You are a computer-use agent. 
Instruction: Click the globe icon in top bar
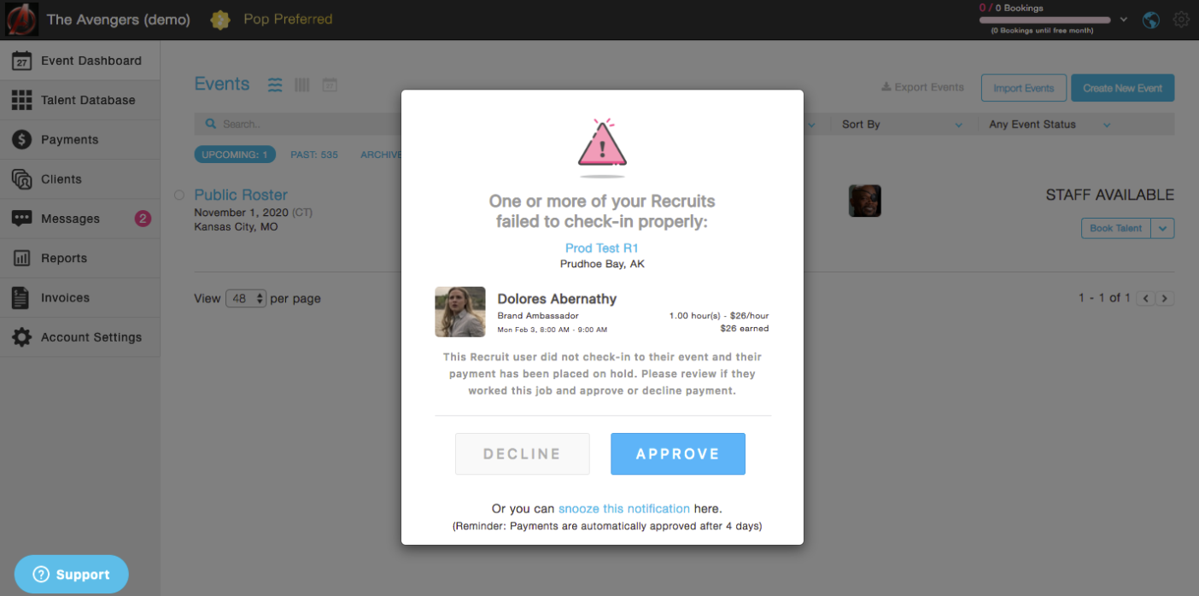[1151, 20]
